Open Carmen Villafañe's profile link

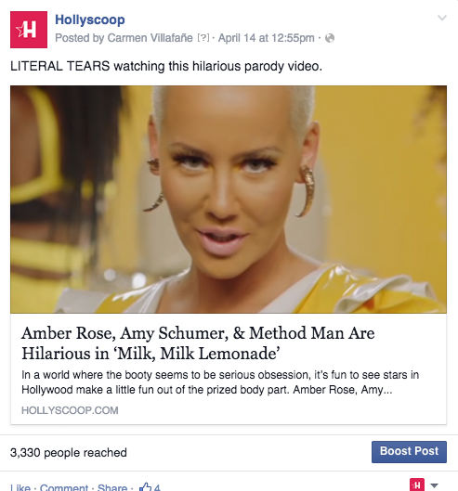click(x=150, y=38)
